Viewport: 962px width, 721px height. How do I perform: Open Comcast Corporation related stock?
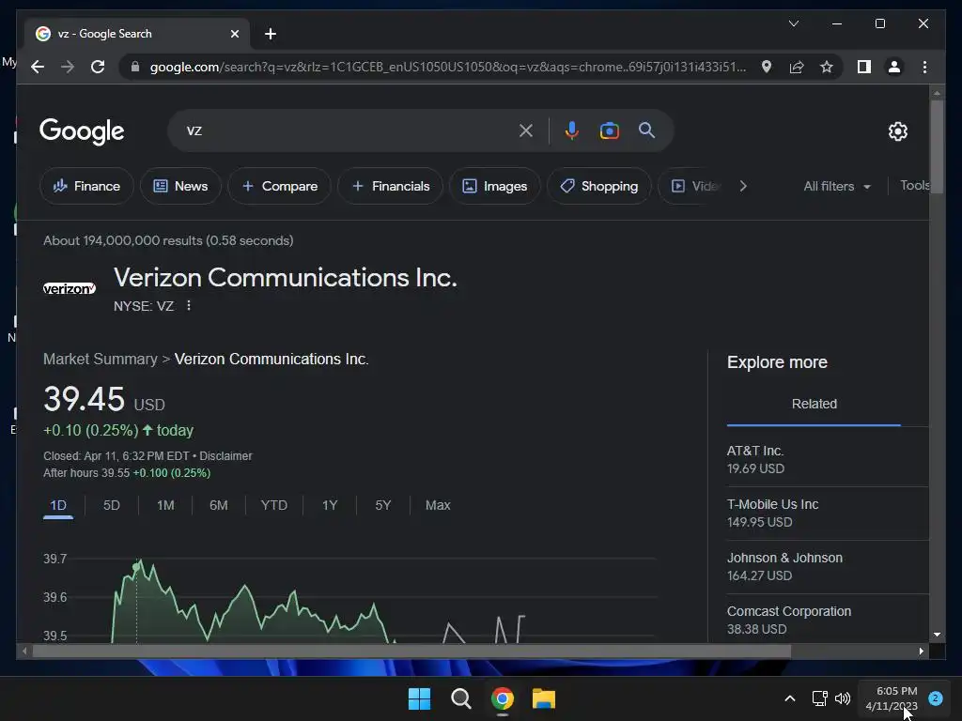tap(827, 620)
